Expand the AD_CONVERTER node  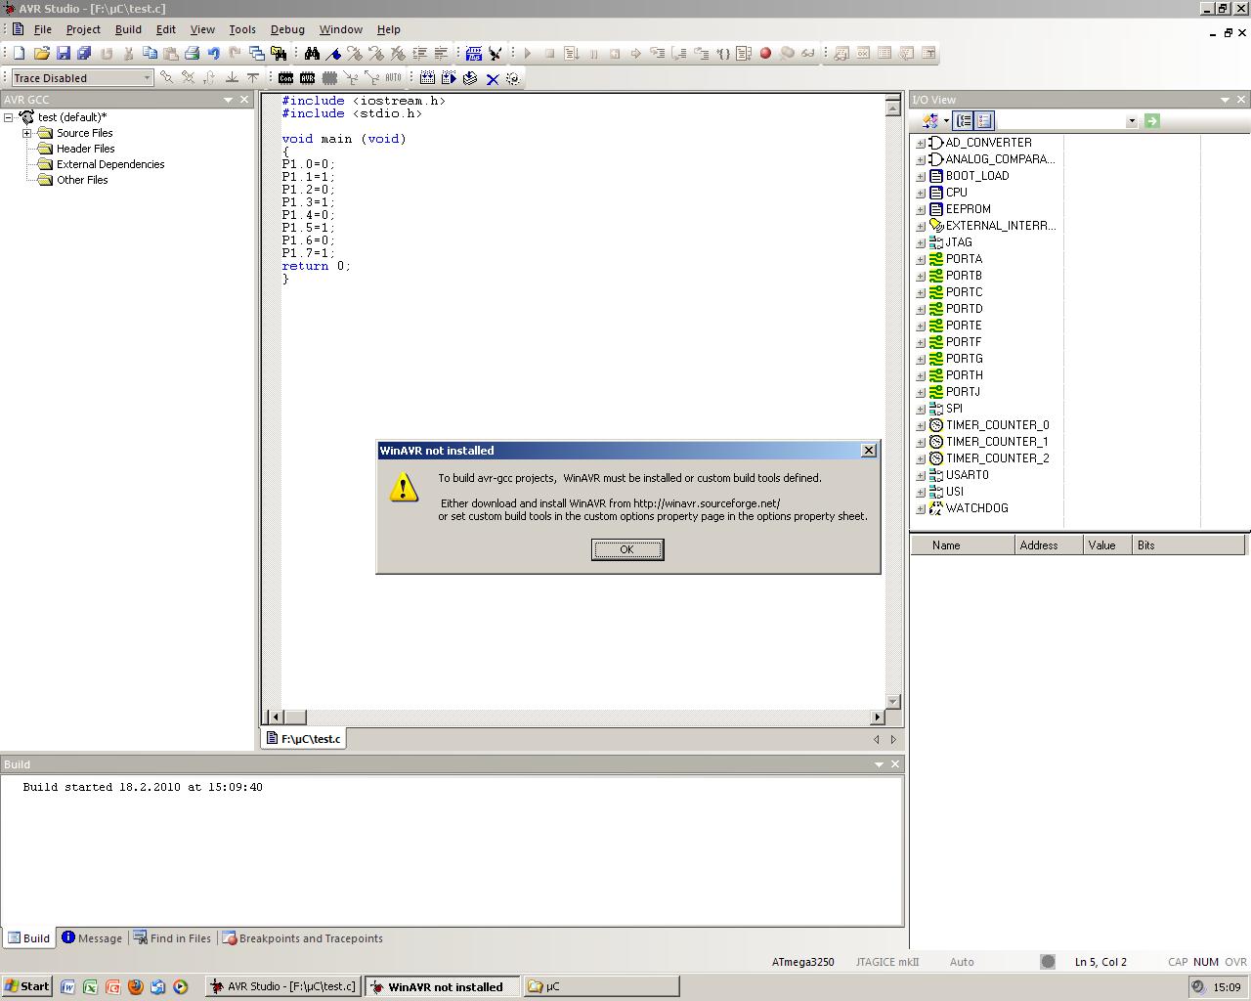click(921, 143)
